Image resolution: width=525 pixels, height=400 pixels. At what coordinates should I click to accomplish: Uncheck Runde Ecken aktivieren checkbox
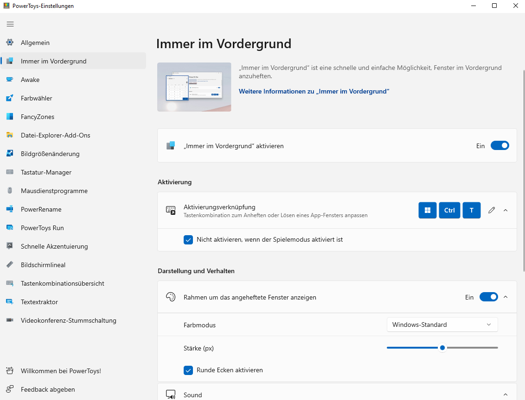(x=188, y=370)
